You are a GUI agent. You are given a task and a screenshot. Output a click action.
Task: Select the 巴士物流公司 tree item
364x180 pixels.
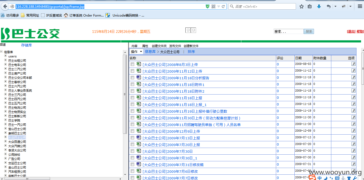tap(17, 108)
